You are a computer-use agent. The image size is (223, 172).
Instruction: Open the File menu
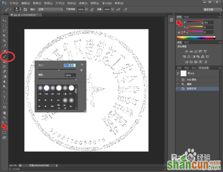click(14, 3)
